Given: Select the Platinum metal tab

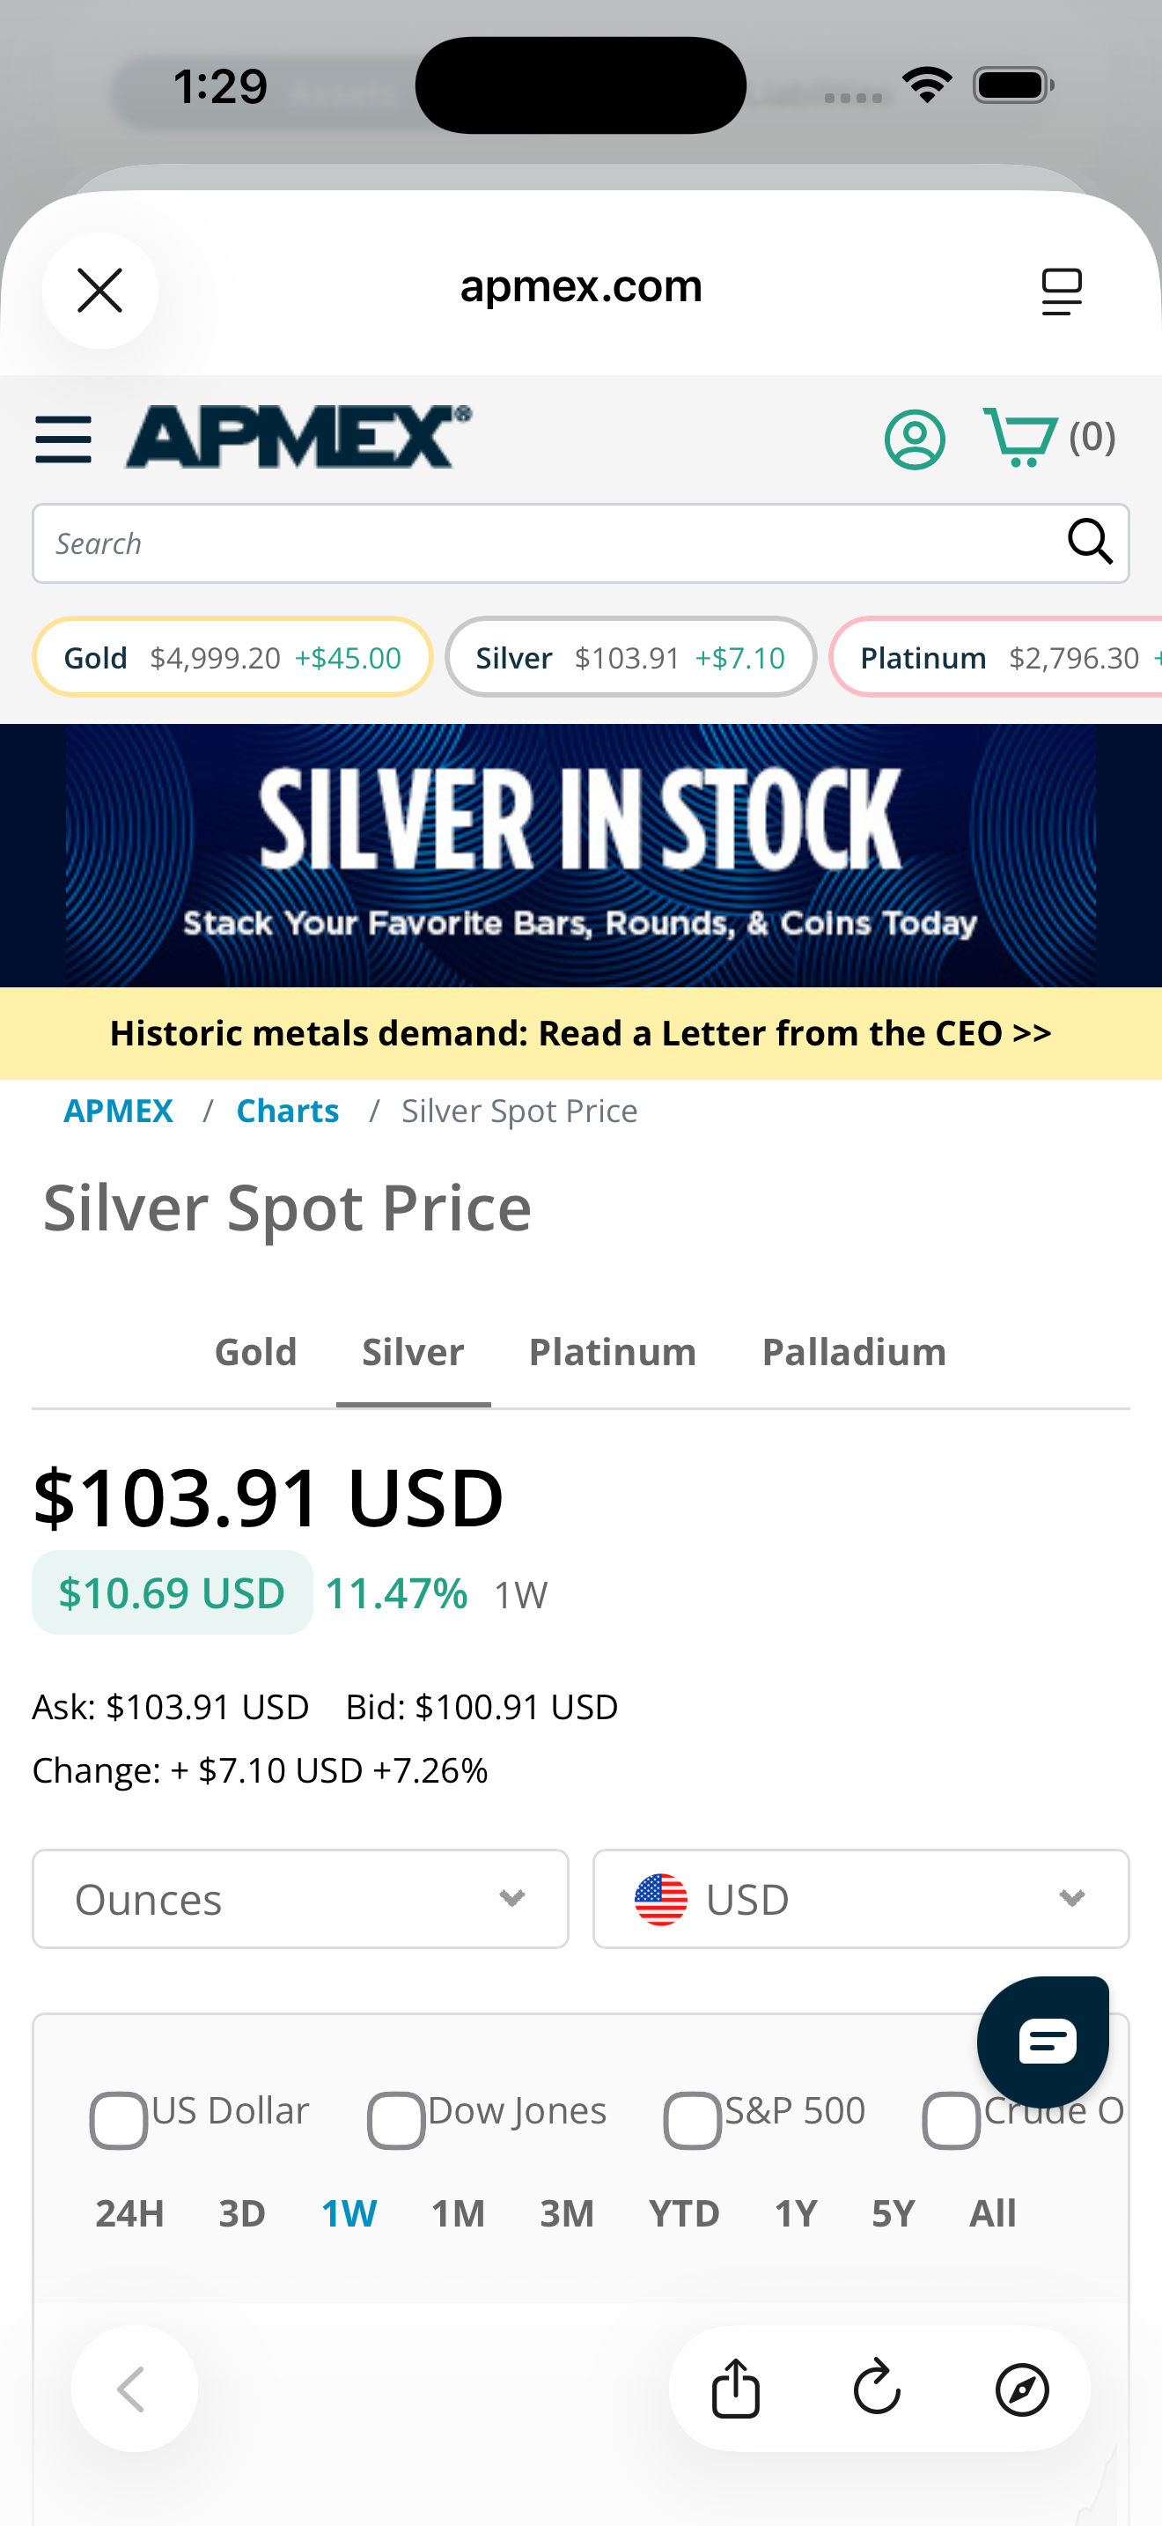Looking at the screenshot, I should [613, 1352].
